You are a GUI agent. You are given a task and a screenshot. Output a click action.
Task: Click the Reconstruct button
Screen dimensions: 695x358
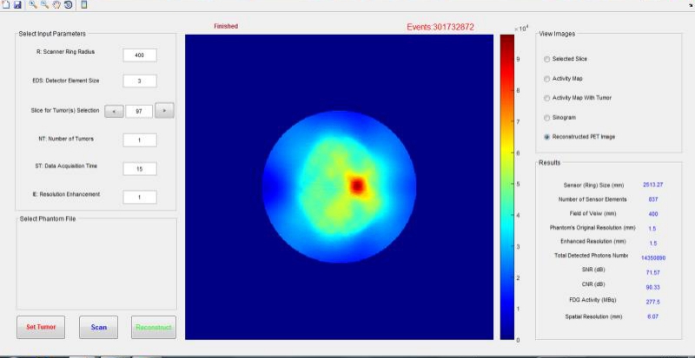coord(153,327)
